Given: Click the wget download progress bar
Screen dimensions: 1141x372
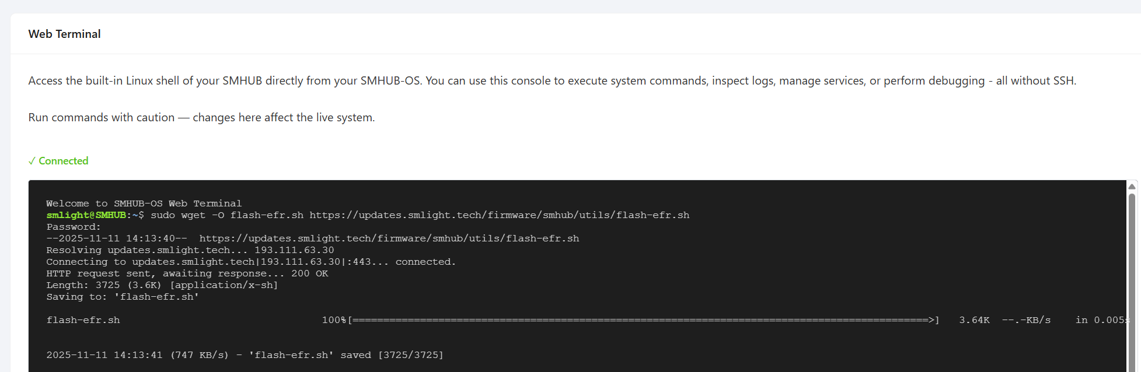Looking at the screenshot, I should click(x=643, y=320).
